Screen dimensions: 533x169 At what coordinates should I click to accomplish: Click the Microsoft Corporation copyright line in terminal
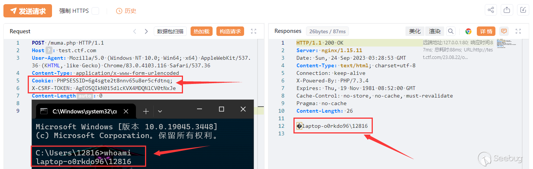coord(126,135)
